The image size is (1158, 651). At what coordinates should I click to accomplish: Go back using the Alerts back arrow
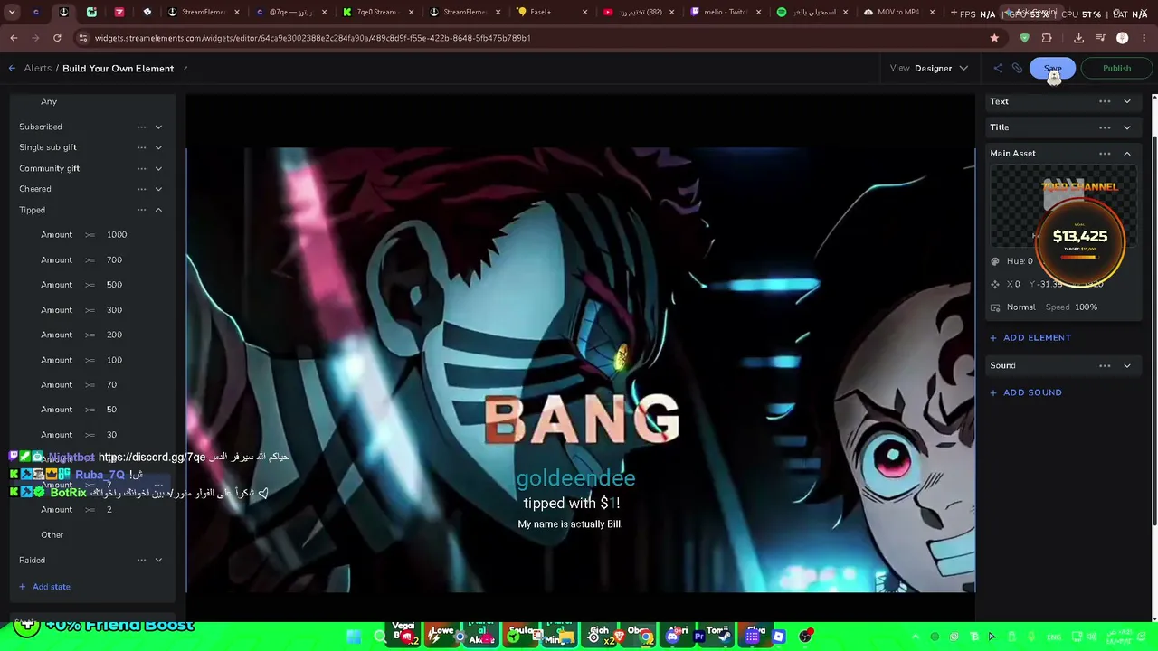click(12, 69)
